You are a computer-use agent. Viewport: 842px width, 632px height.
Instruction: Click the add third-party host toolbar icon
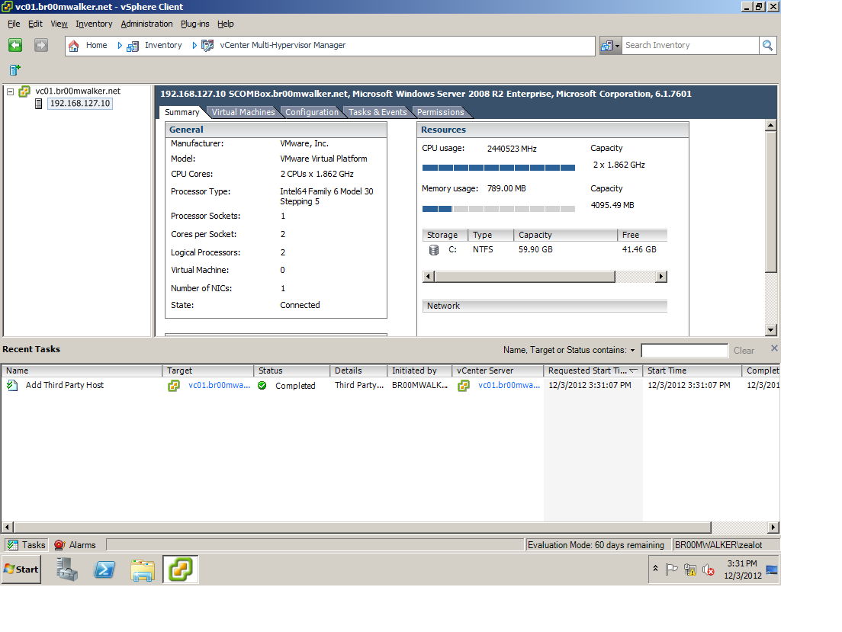tap(15, 70)
